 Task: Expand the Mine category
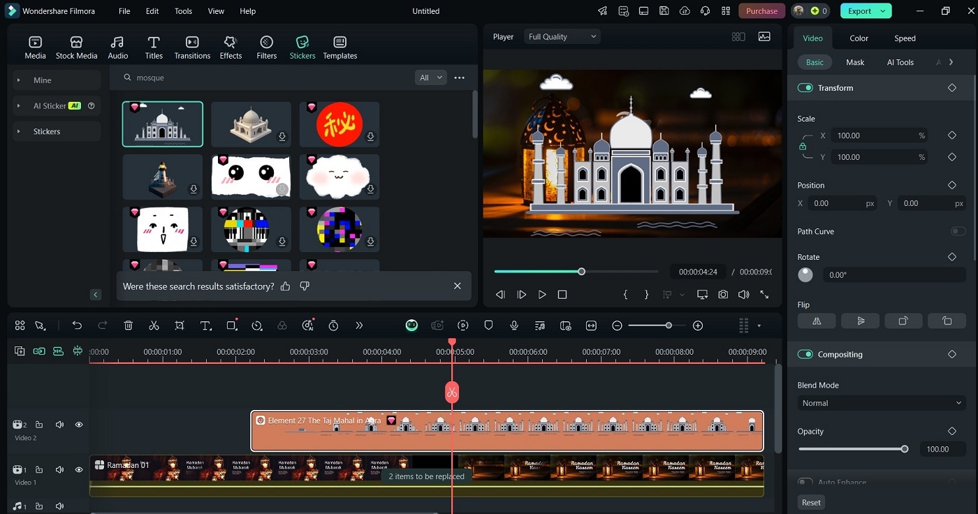(x=18, y=80)
